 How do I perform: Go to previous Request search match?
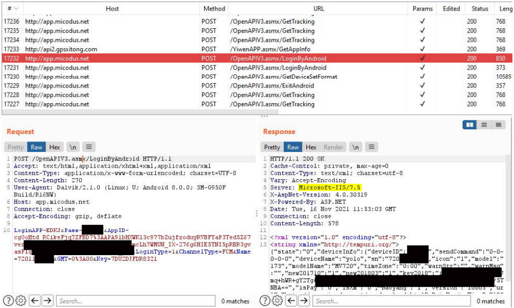(34, 301)
